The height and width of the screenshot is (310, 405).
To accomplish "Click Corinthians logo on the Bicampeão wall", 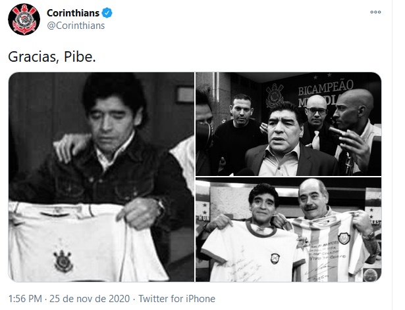I will click(275, 95).
